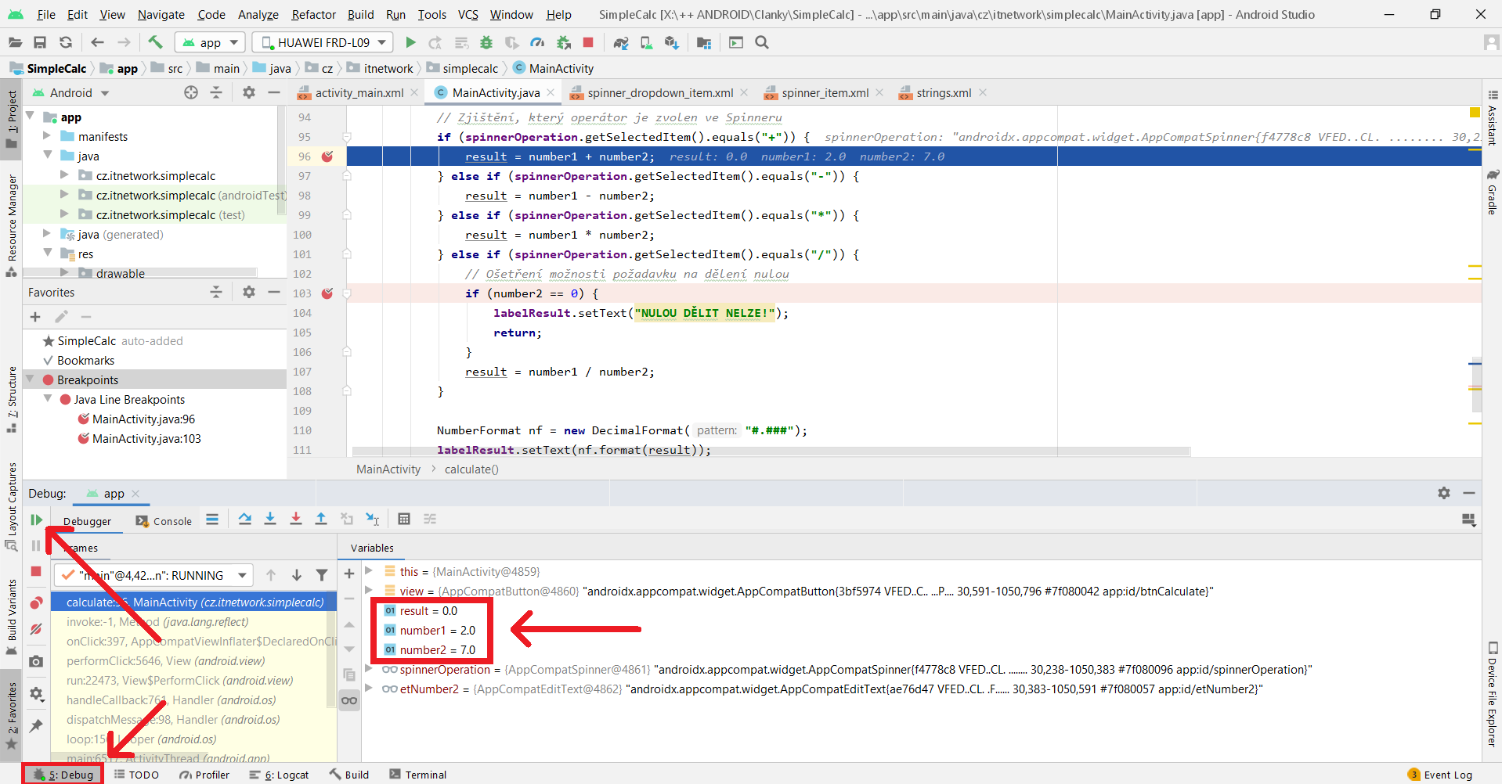1502x784 pixels.
Task: Click the Force Step Into red arrow icon
Action: 296,519
